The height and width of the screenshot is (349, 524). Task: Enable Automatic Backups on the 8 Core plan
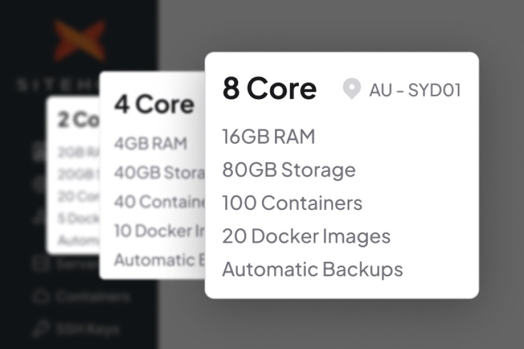(311, 269)
